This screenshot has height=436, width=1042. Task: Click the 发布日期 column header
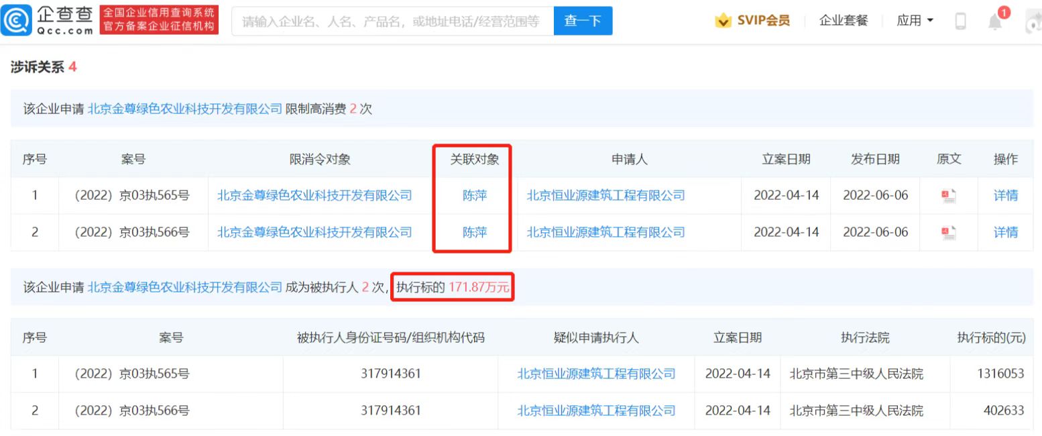[875, 159]
